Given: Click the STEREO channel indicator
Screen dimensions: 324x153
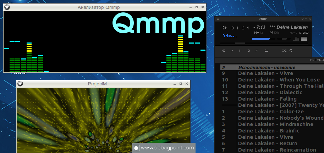Looking at the screenshot, I should pyautogui.click(x=304, y=33).
